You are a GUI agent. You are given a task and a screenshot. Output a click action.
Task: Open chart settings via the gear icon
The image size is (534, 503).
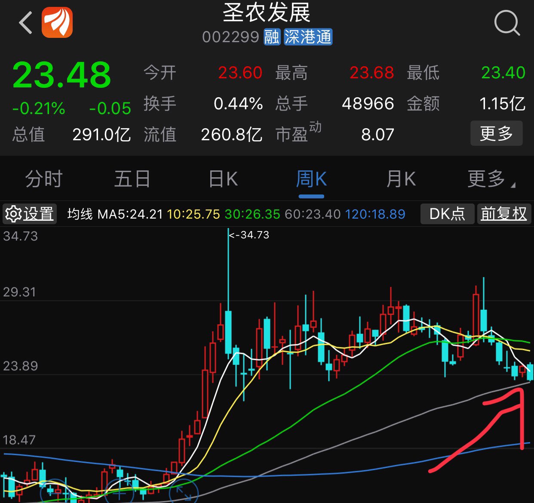click(x=13, y=214)
